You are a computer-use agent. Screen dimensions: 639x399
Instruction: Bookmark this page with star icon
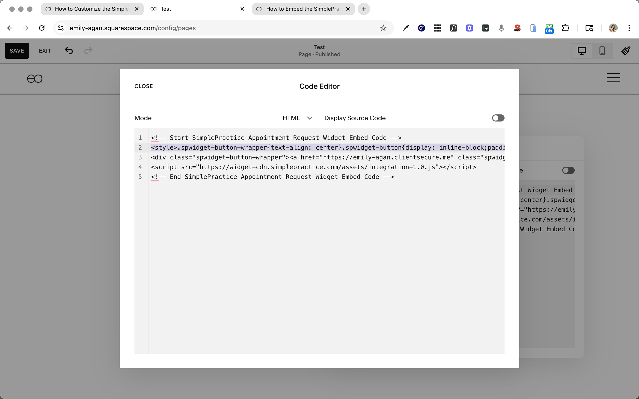point(383,28)
